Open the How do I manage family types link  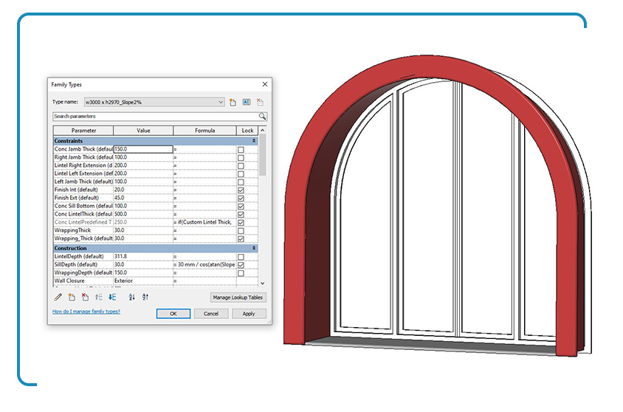[86, 312]
